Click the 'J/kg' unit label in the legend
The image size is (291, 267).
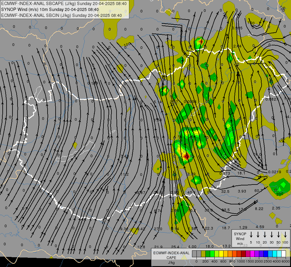(x=171, y=263)
